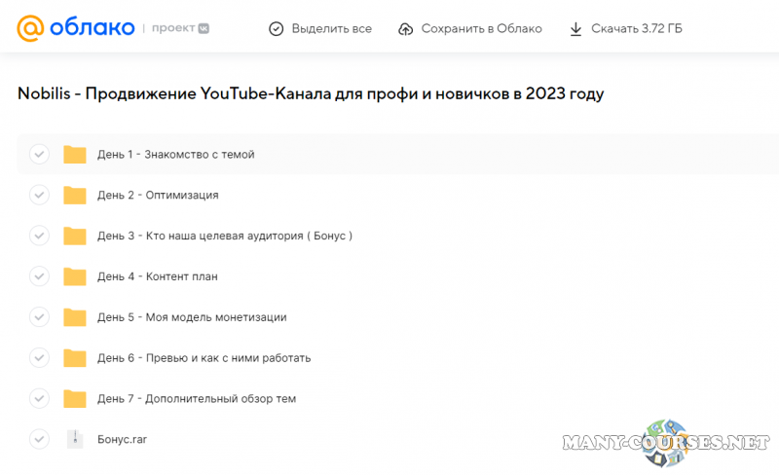Viewport: 779px width, 475px height.
Task: Click the проект VK link in header
Action: point(175,28)
